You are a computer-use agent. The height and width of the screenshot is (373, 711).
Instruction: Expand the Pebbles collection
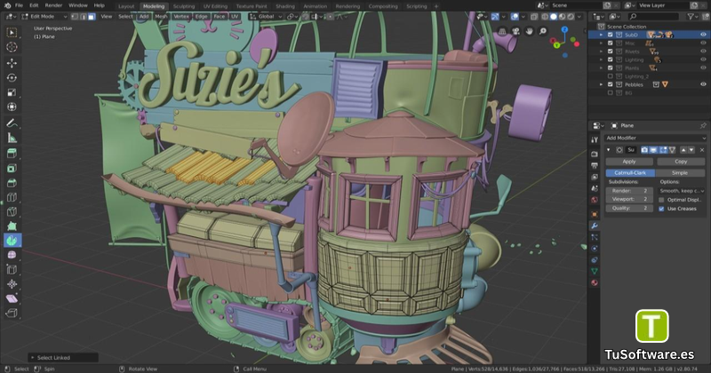pyautogui.click(x=602, y=84)
